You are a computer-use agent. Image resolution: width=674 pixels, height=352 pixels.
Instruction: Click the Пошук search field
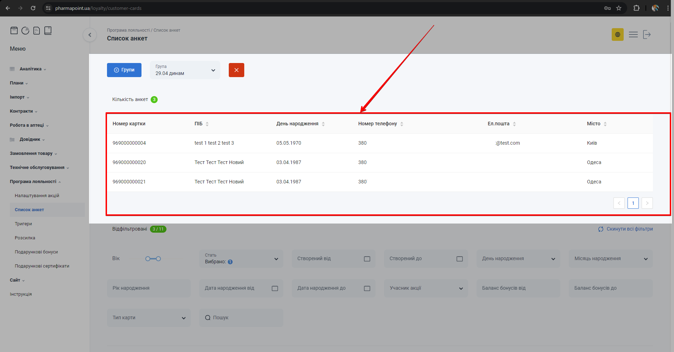[x=241, y=318]
